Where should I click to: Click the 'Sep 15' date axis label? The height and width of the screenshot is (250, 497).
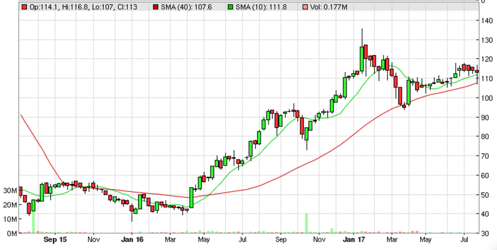point(55,240)
